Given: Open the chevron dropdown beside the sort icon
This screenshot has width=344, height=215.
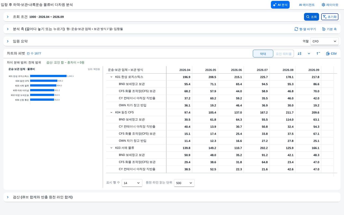Looking at the screenshot, I should coord(309,53).
